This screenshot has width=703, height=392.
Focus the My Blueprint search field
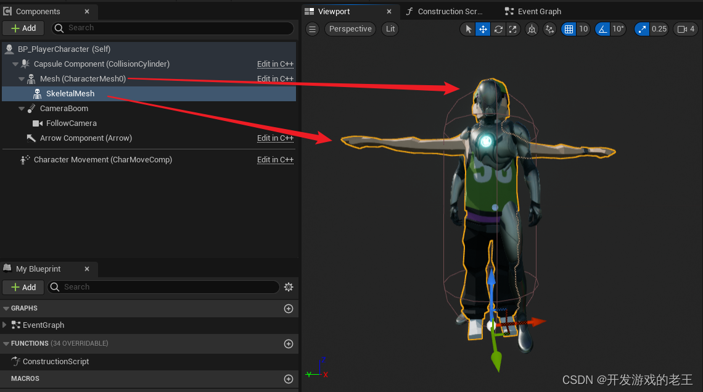coord(163,288)
